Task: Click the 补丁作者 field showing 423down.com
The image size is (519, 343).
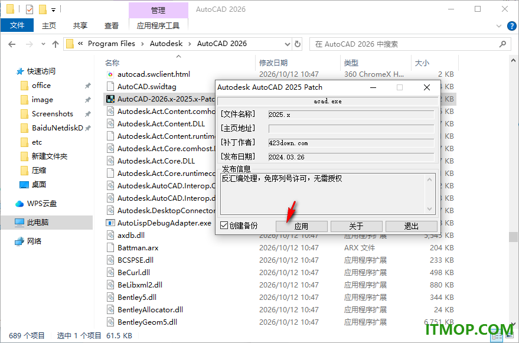Action: pos(351,143)
